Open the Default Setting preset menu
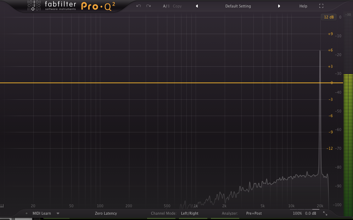Image resolution: width=353 pixels, height=220 pixels. [x=238, y=6]
